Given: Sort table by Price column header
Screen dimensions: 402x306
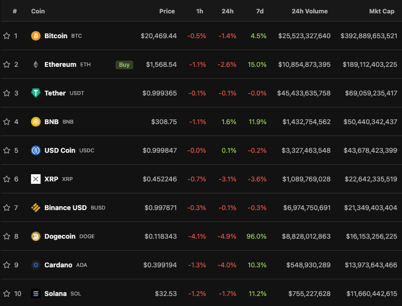Looking at the screenshot, I should [167, 11].
